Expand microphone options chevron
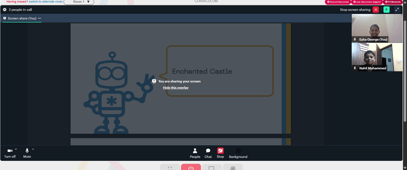407x170 pixels. 33,149
